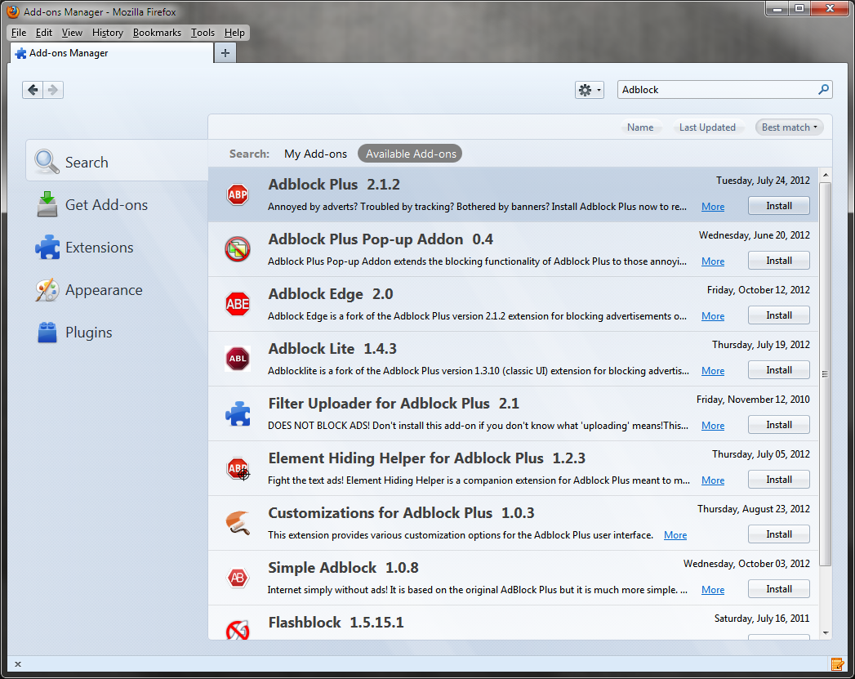Screen dimensions: 855x679
Task: Sort results by Last Updated
Action: 707,127
